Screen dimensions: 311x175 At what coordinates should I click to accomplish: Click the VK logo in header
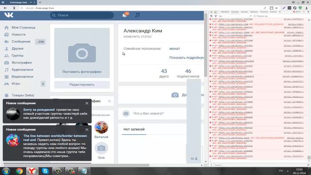[x=9, y=15]
